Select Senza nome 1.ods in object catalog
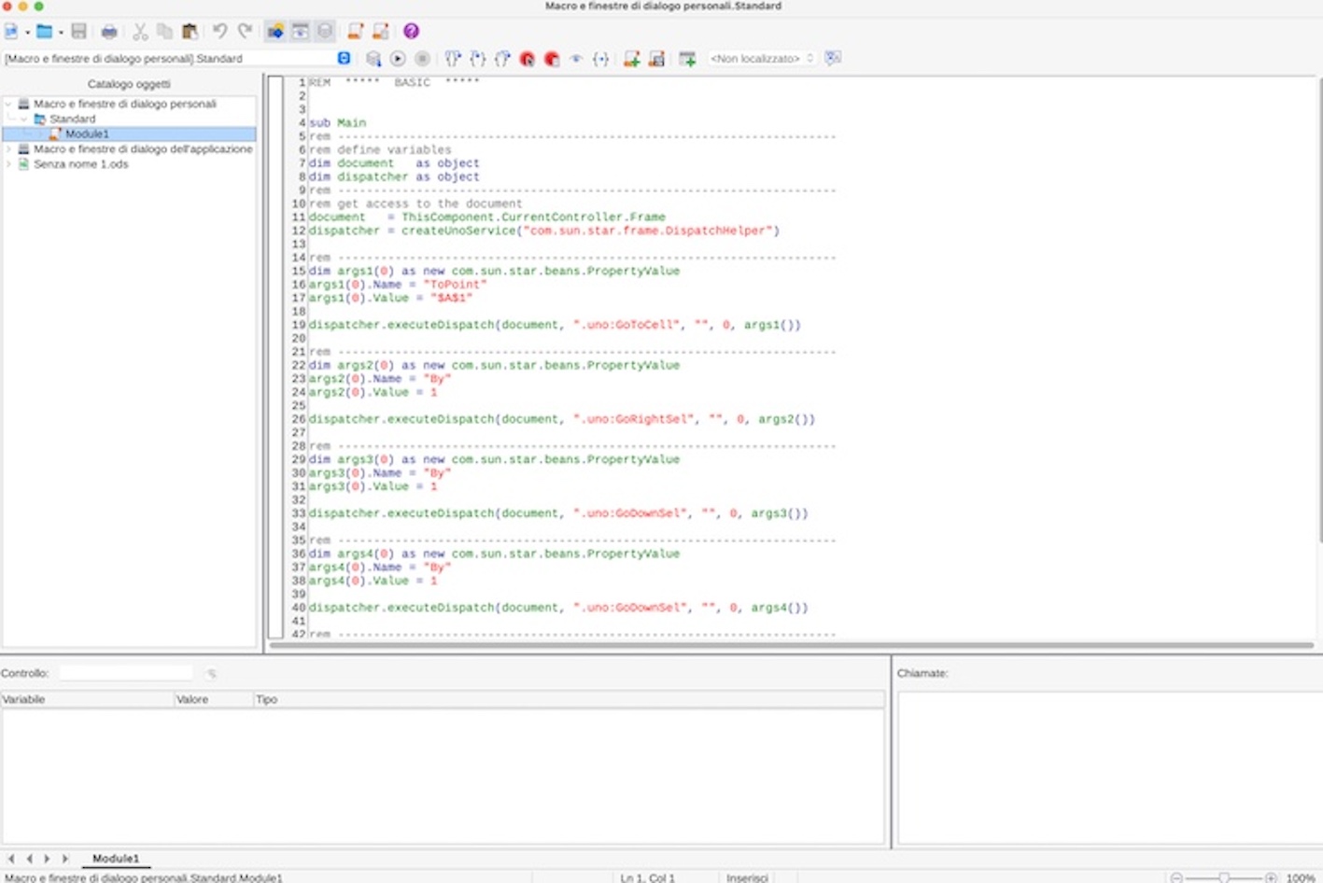 pyautogui.click(x=80, y=164)
